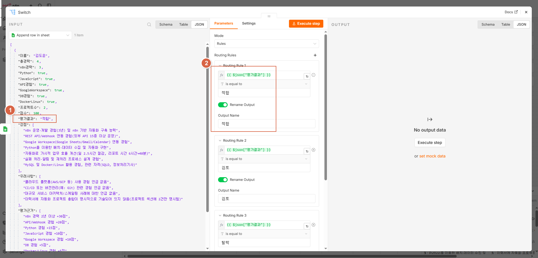This screenshot has height=258, width=538.
Task: Open Routing Rule 2 operator dropdown
Action: click(264, 159)
